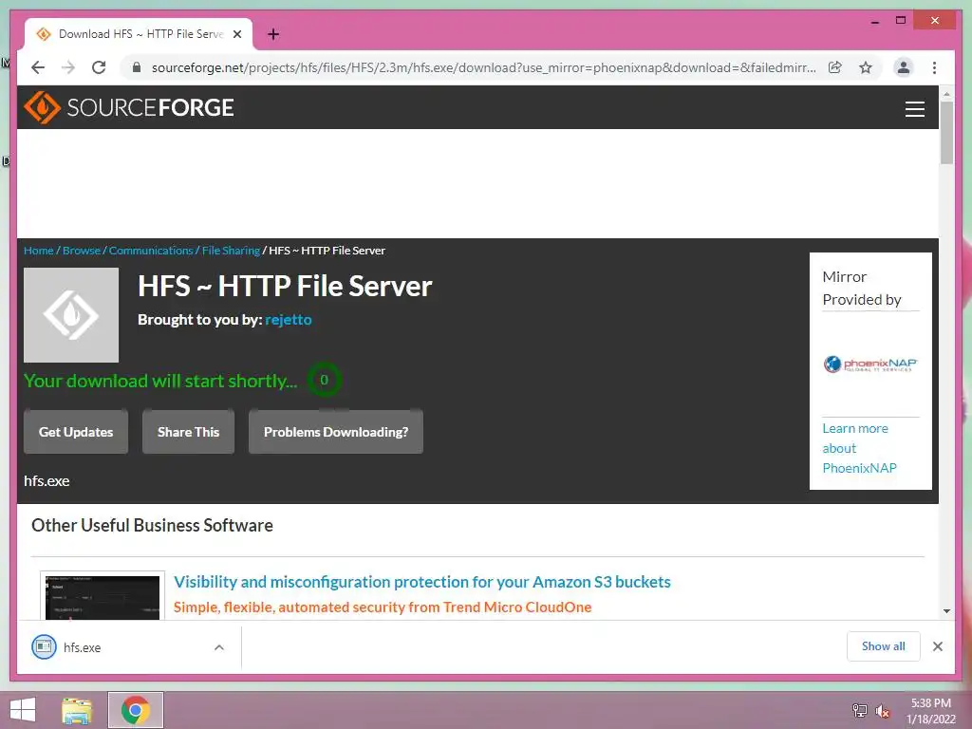The width and height of the screenshot is (972, 729).
Task: Click the scrollbar up arrow
Action: pos(946,94)
